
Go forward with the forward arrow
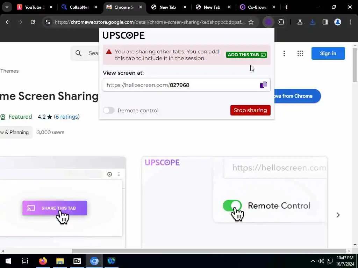pyautogui.click(x=20, y=22)
